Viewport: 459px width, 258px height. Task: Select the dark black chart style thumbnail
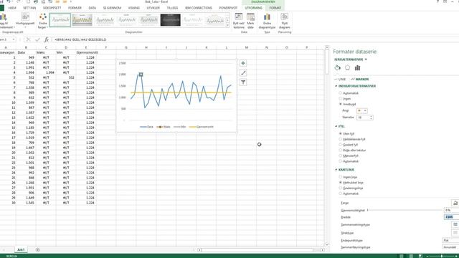coord(171,20)
